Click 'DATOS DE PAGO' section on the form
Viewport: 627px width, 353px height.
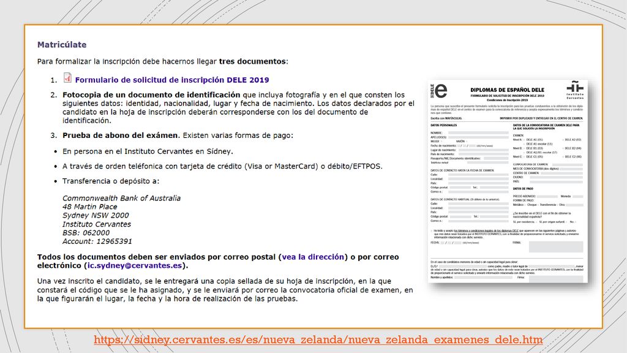(523, 189)
